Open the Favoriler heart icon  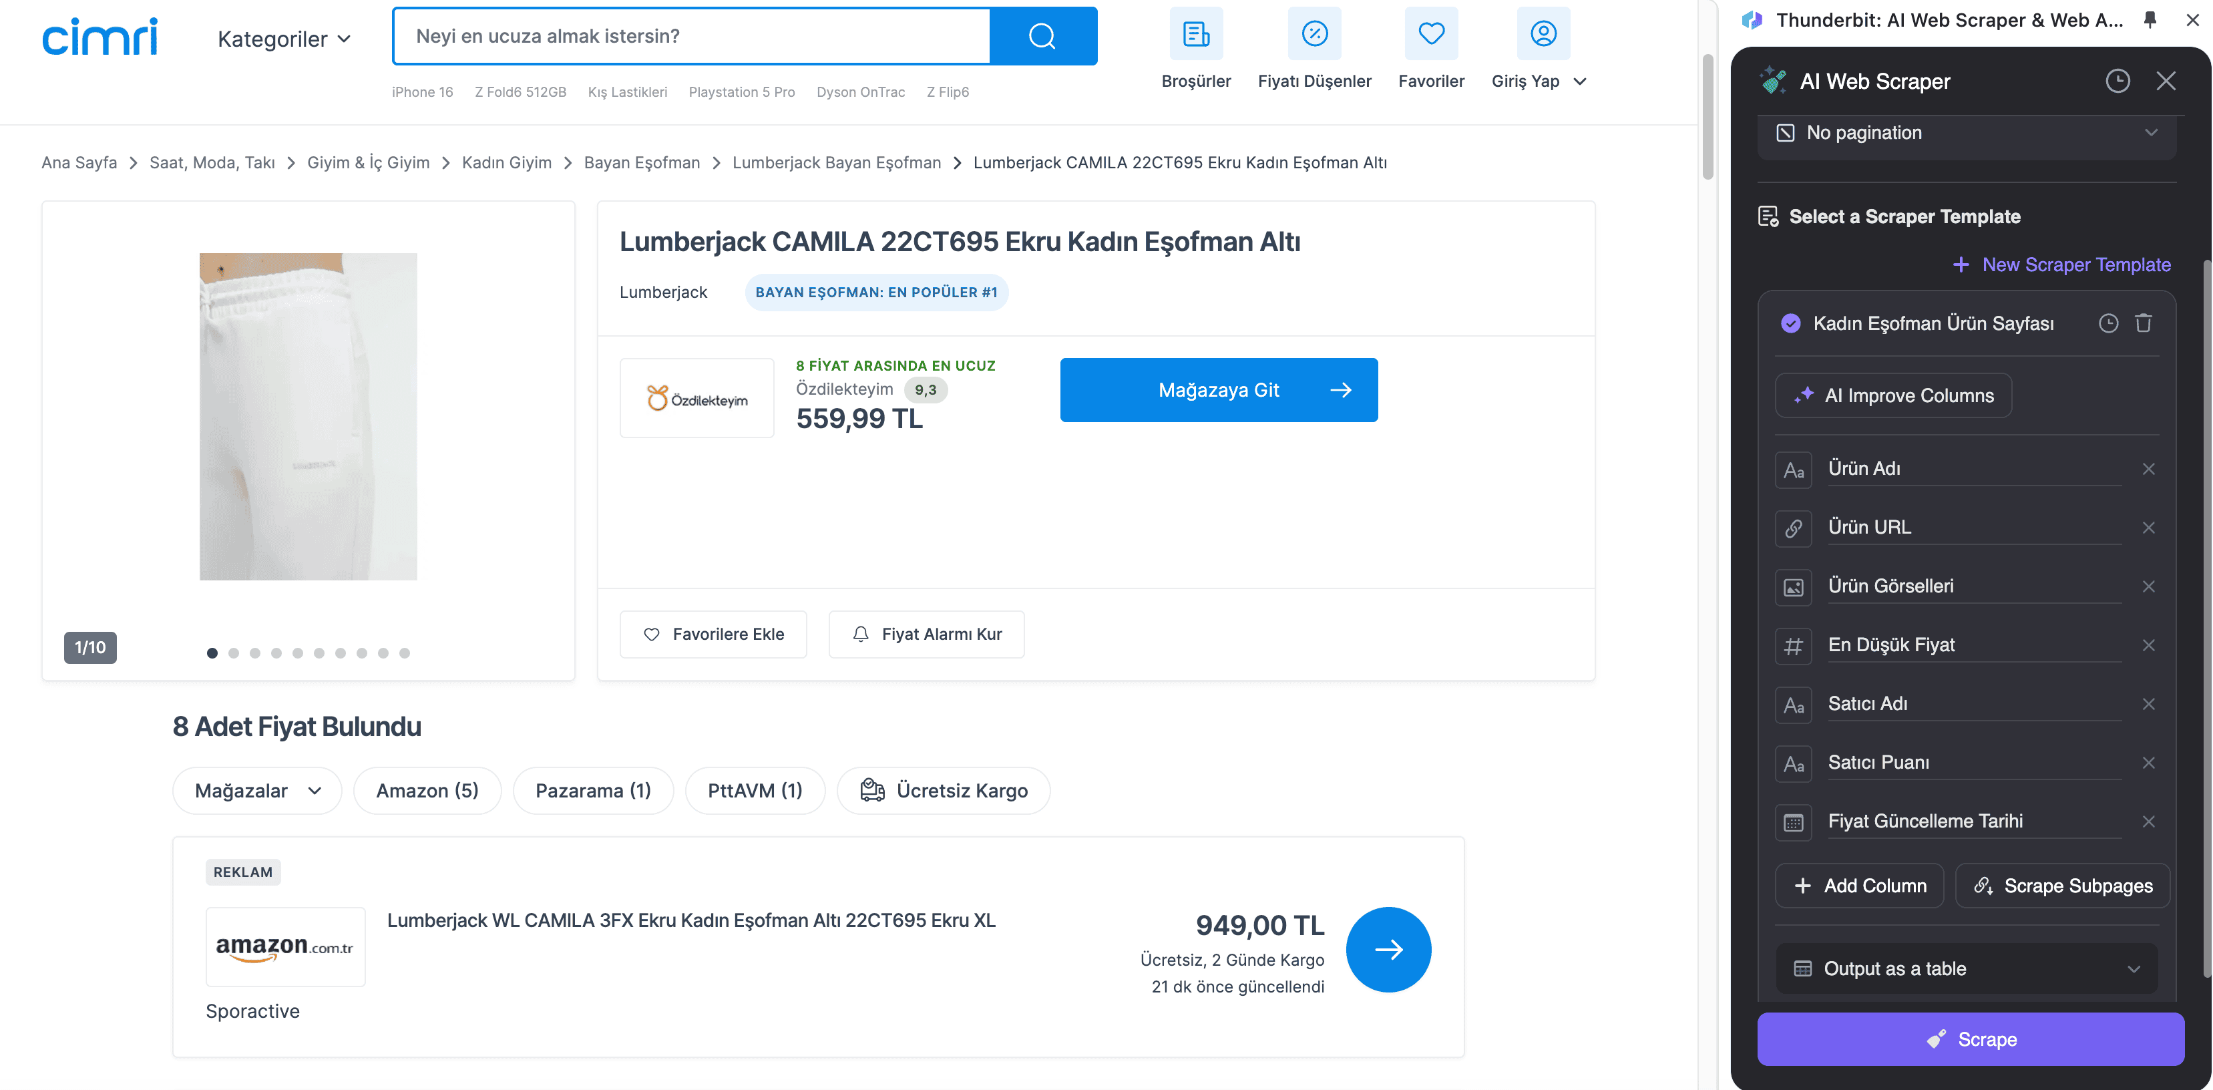1430,34
